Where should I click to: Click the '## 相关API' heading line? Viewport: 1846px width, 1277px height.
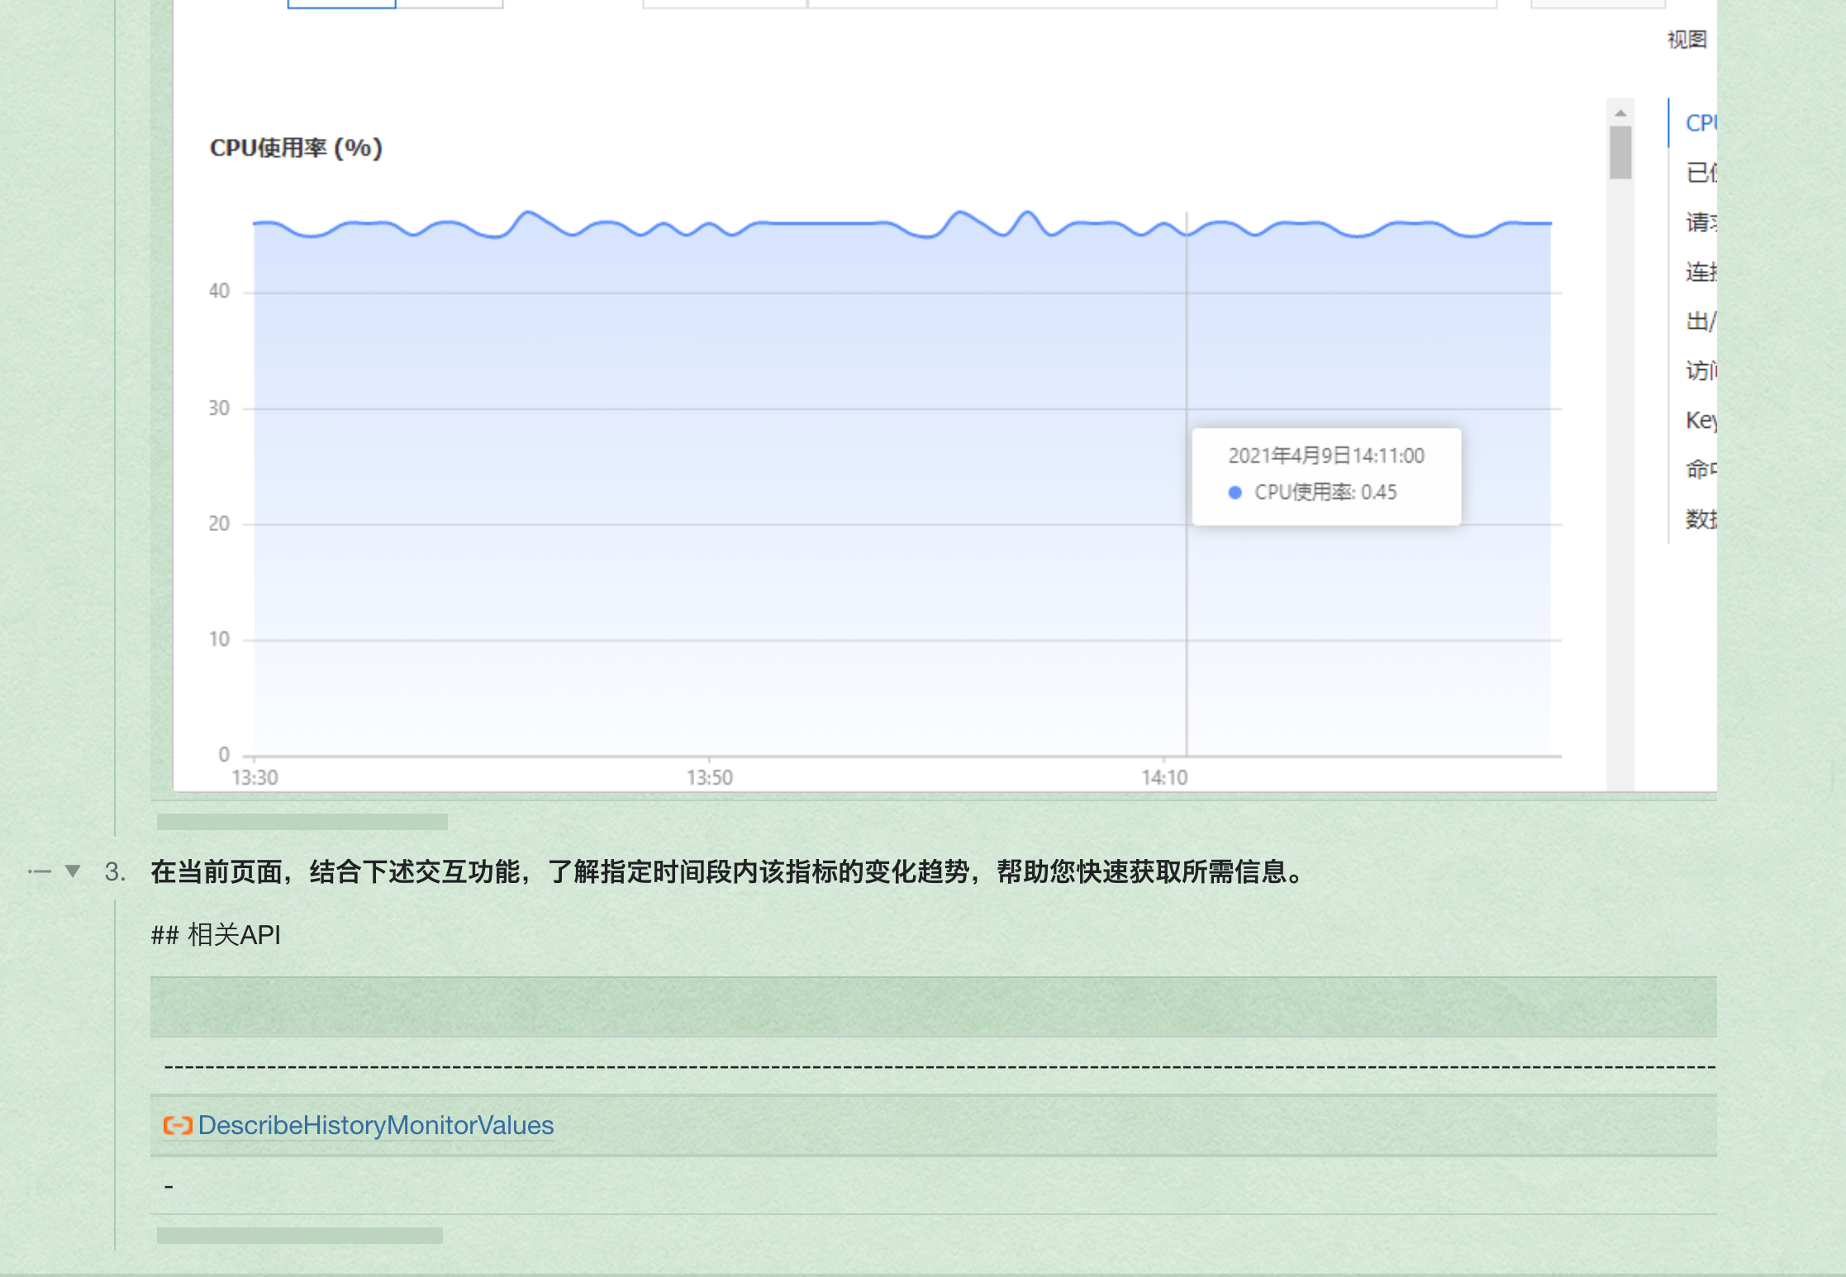point(216,935)
